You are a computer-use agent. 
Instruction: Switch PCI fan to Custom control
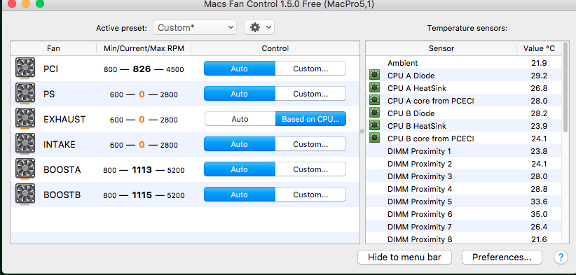coord(310,69)
